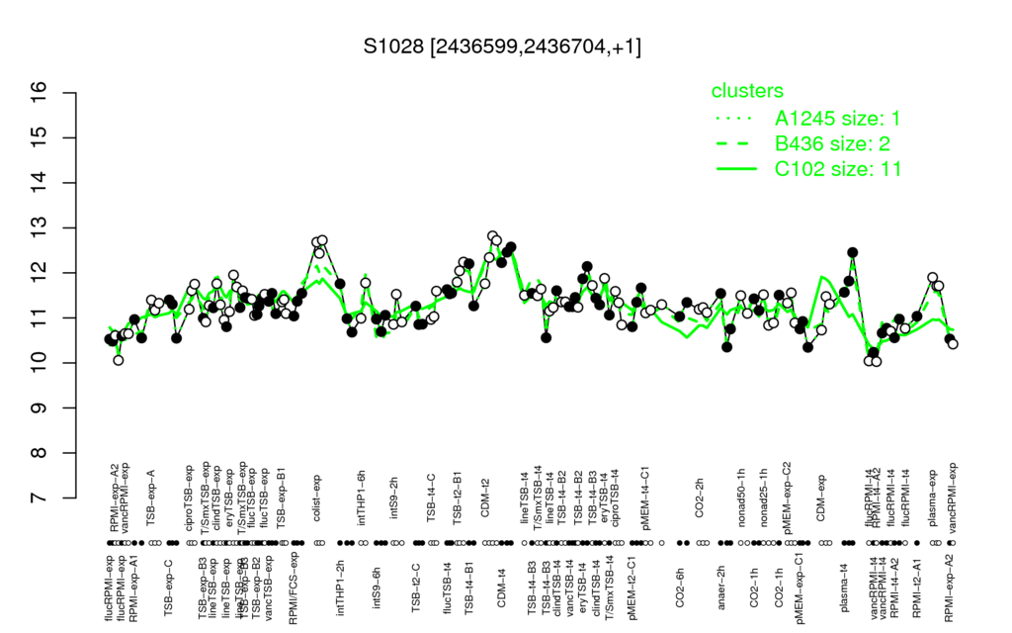The height and width of the screenshot is (633, 1012).
Task: Click the 'RPMI/FCS-exp' x-axis label
Action: 293,589
